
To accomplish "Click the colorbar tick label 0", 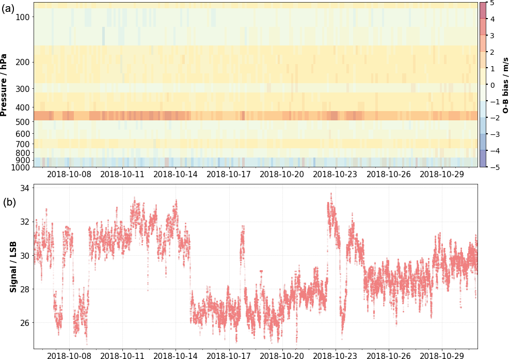I will click(x=492, y=85).
